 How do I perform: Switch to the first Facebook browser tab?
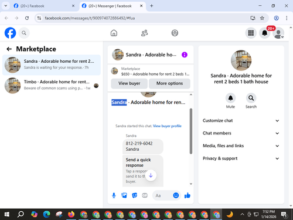tap(44, 6)
